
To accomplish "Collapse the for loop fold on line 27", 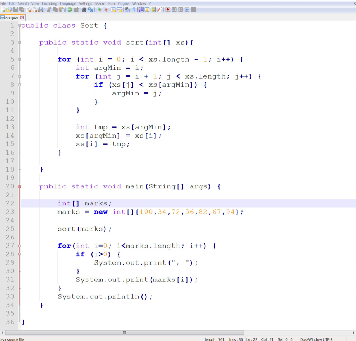I will coord(19,246).
